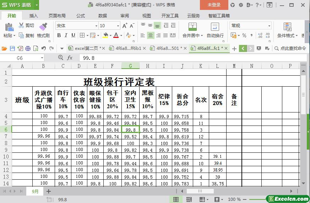Open the Name Box dropdown arrow
Viewport: 310px width, 203px height.
42,58
